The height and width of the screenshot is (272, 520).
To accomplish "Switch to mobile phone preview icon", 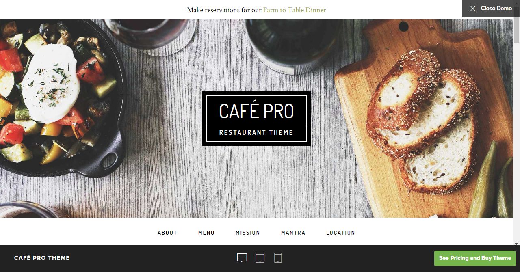I will pyautogui.click(x=278, y=258).
